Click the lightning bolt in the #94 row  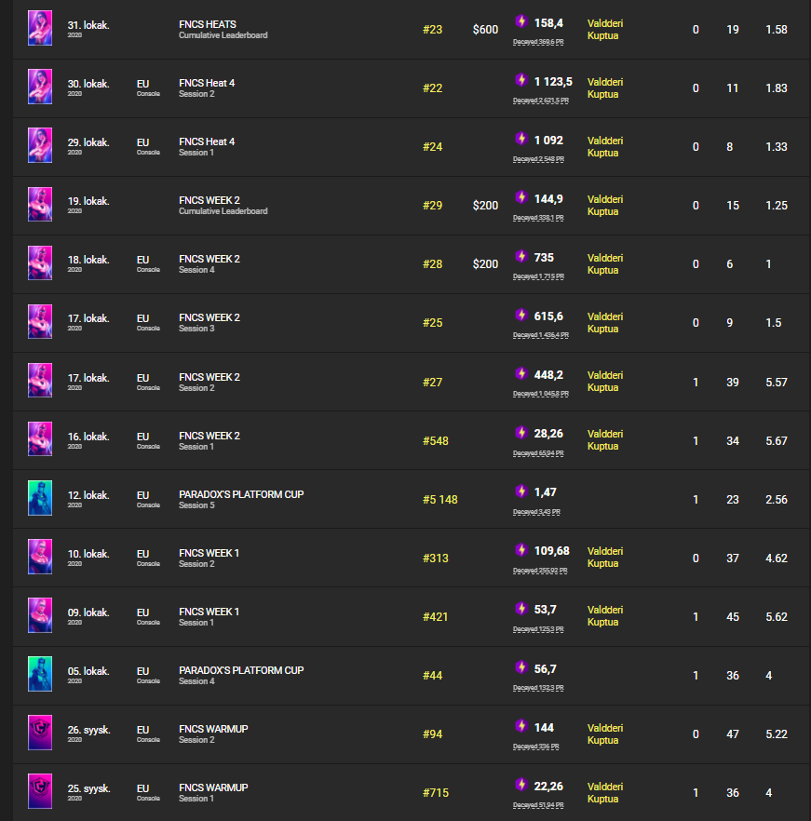520,726
